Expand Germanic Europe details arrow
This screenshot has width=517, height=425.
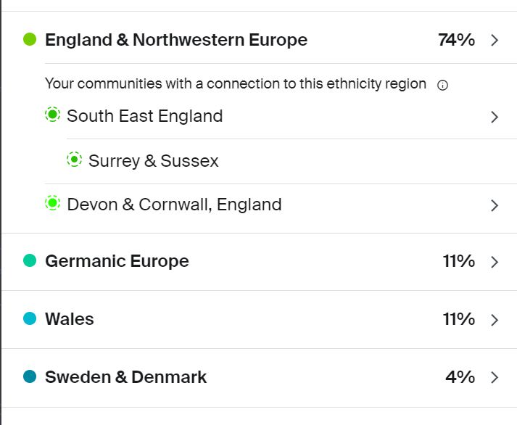coord(495,262)
